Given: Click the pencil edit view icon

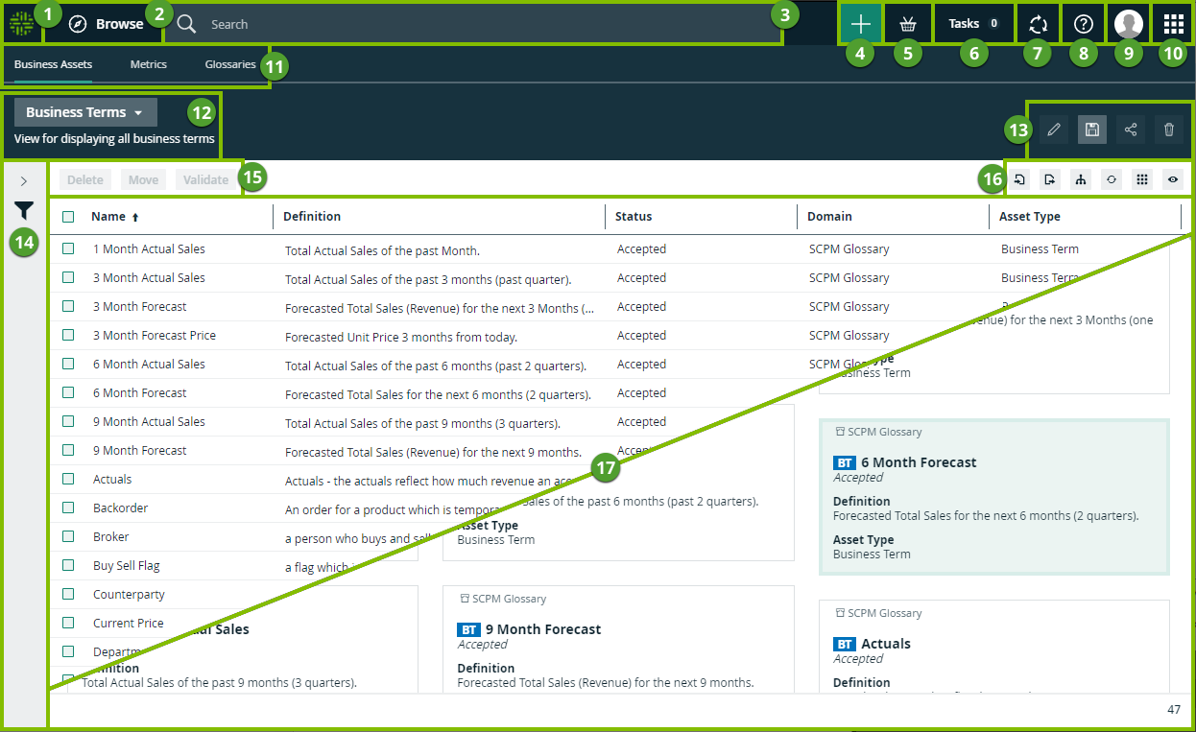Looking at the screenshot, I should click(x=1053, y=130).
